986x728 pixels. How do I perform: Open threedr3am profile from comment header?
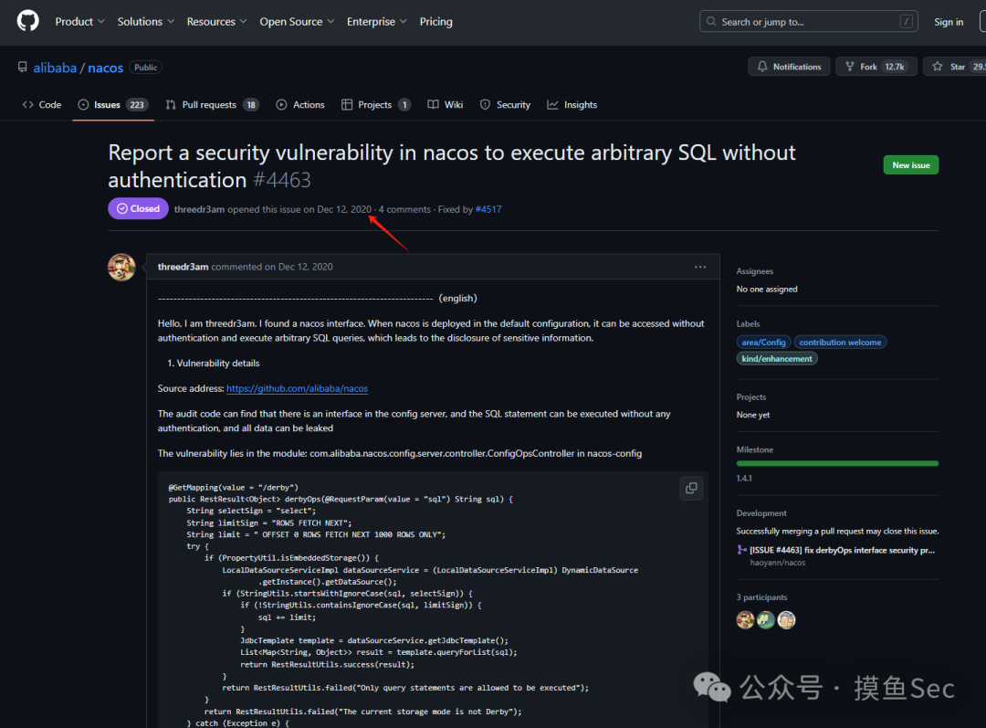coord(183,267)
